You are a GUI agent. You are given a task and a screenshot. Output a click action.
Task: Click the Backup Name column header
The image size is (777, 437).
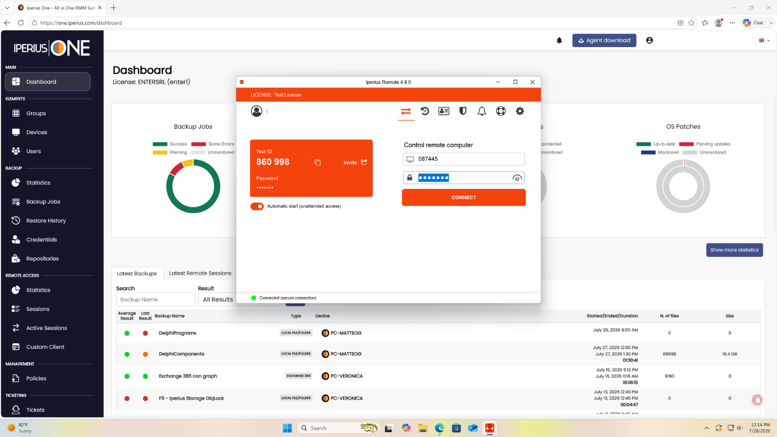click(169, 316)
